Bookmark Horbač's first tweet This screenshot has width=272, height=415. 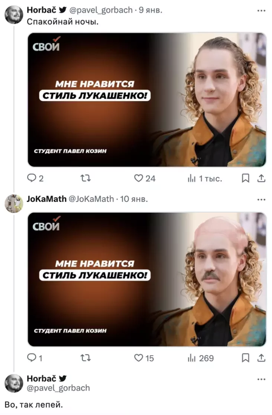(x=246, y=178)
